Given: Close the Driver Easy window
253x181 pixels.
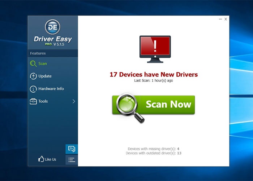Looking at the screenshot, I should [x=226, y=19].
